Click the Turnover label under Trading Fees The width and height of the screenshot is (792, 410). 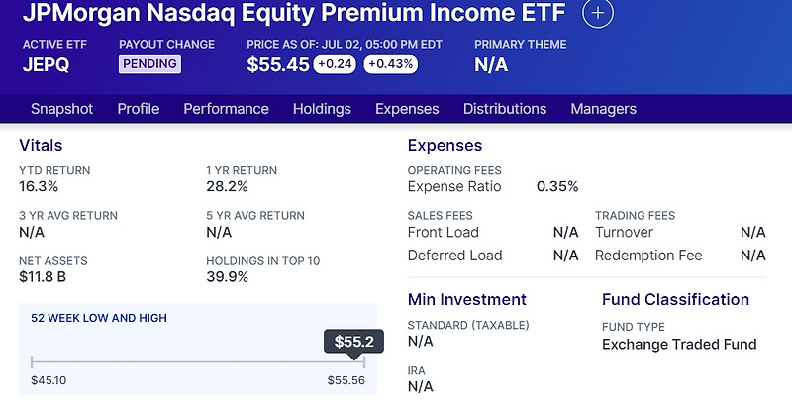624,232
